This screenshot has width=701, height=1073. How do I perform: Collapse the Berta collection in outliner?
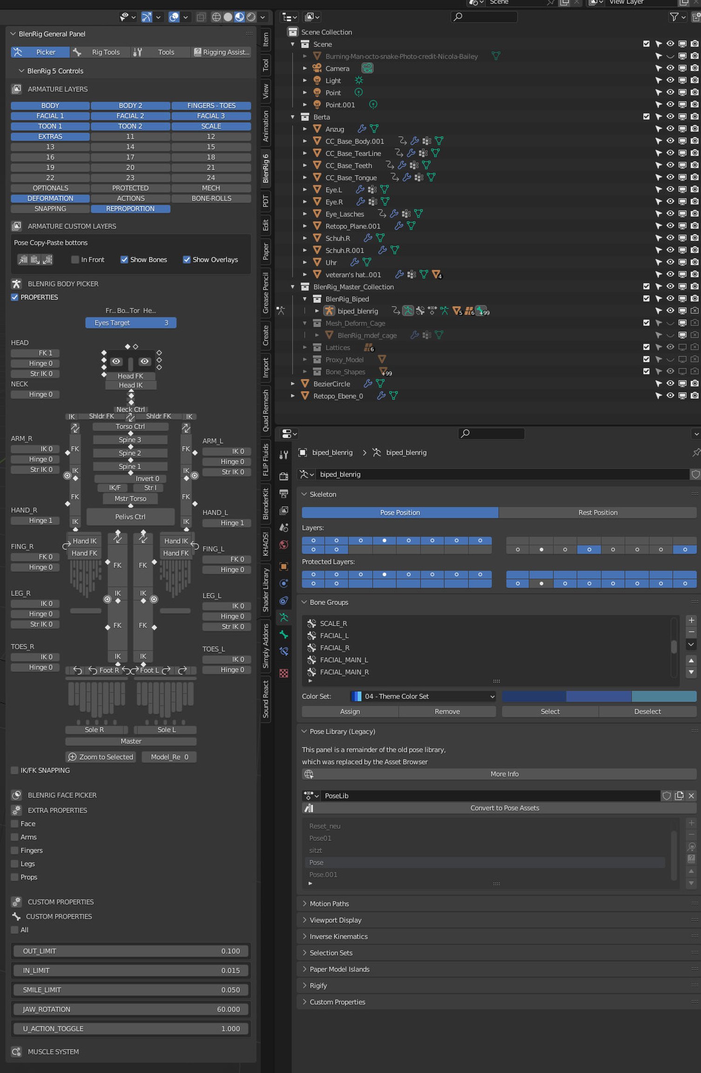(293, 117)
